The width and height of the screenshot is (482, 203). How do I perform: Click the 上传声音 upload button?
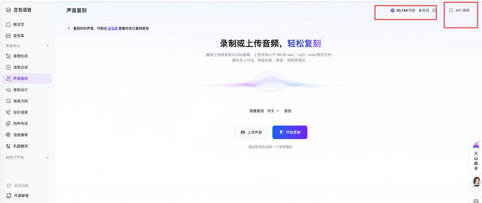pyautogui.click(x=251, y=132)
